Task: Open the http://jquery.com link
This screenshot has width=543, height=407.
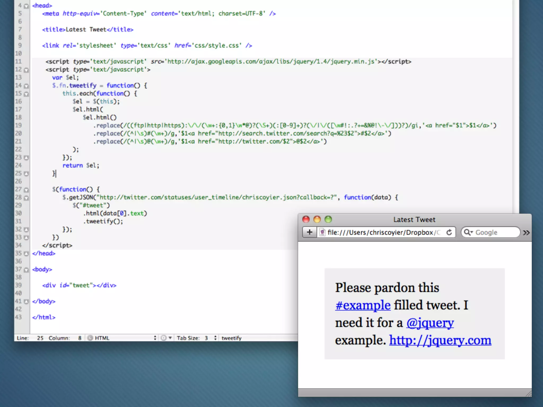Action: tap(440, 340)
